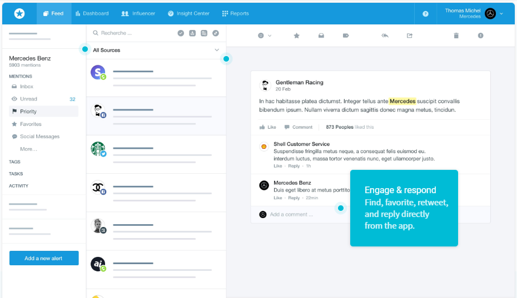Screen dimensions: 517x298
Task: Select the Priority mentions item
Action: (43, 112)
